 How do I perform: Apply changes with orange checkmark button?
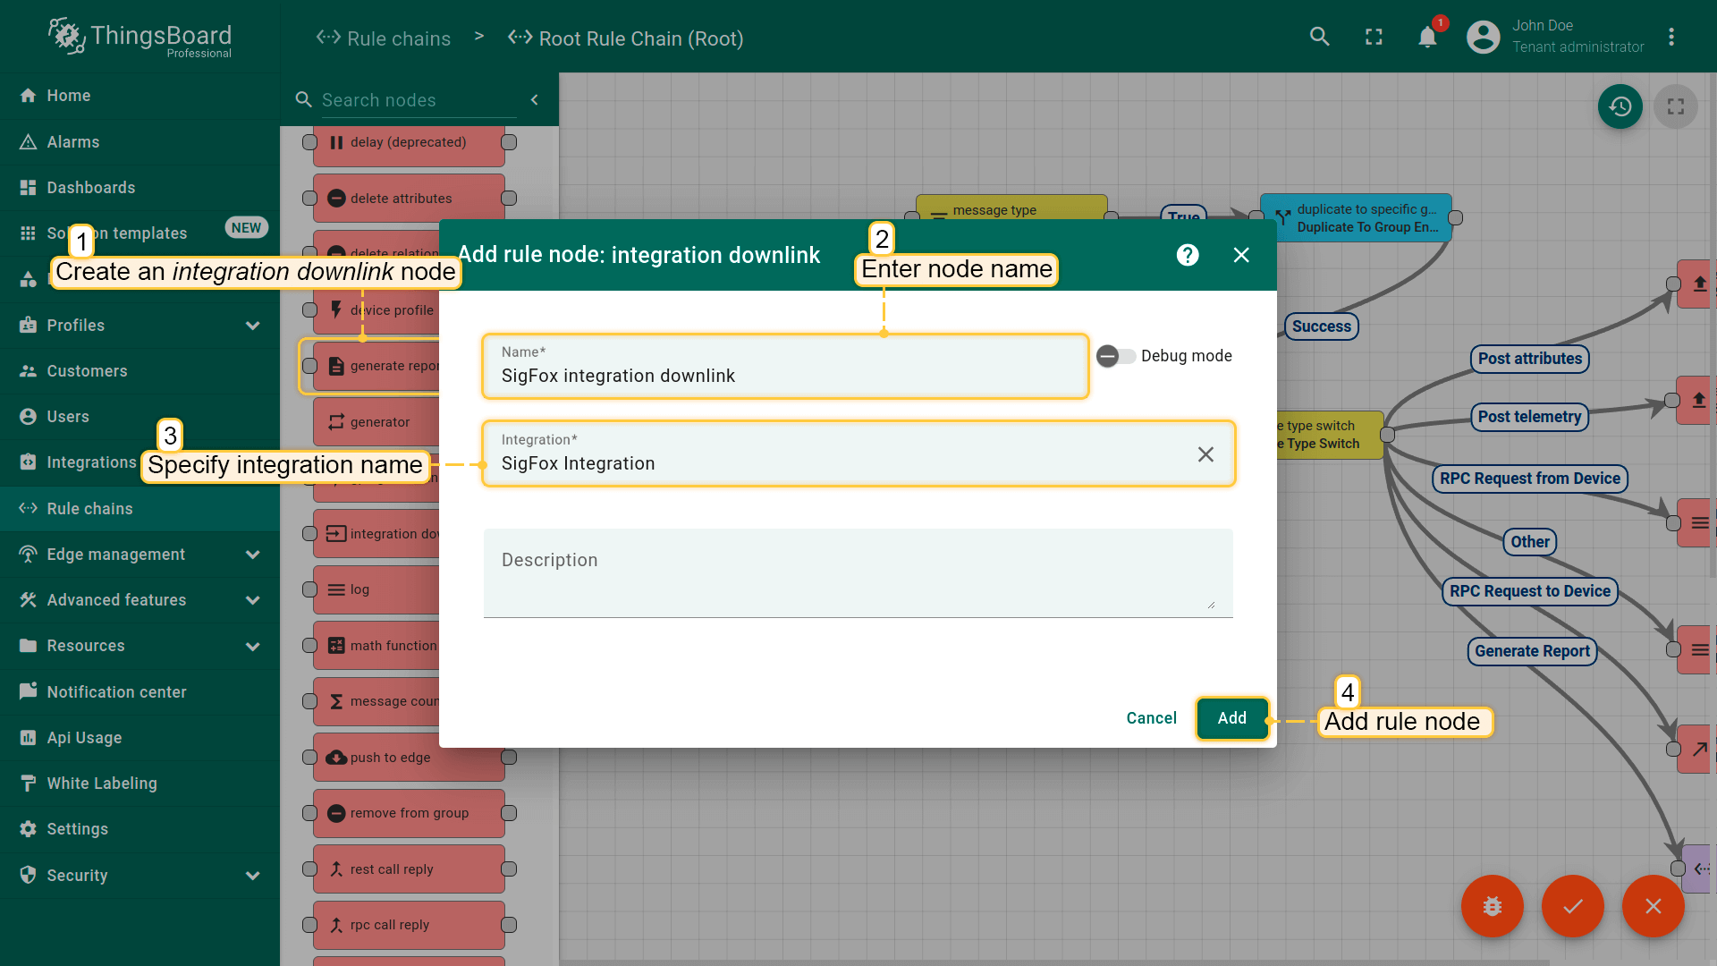1572,906
